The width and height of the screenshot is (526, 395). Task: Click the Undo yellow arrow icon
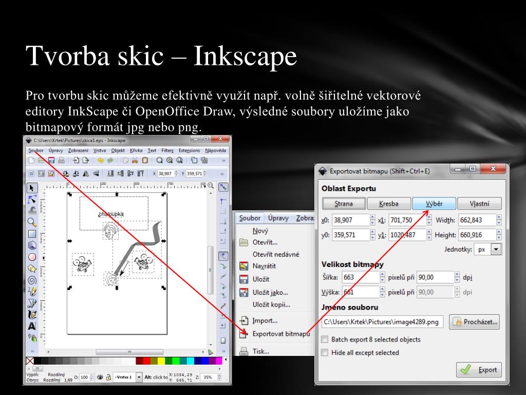(100, 160)
